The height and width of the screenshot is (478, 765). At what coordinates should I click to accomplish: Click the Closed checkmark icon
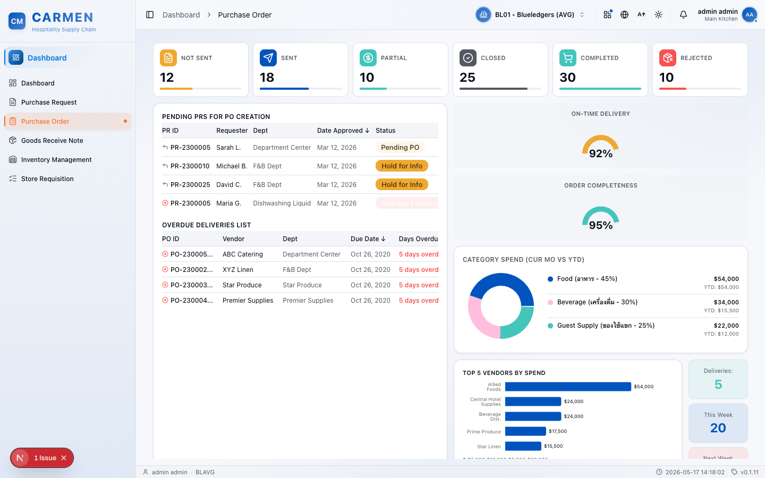468,58
